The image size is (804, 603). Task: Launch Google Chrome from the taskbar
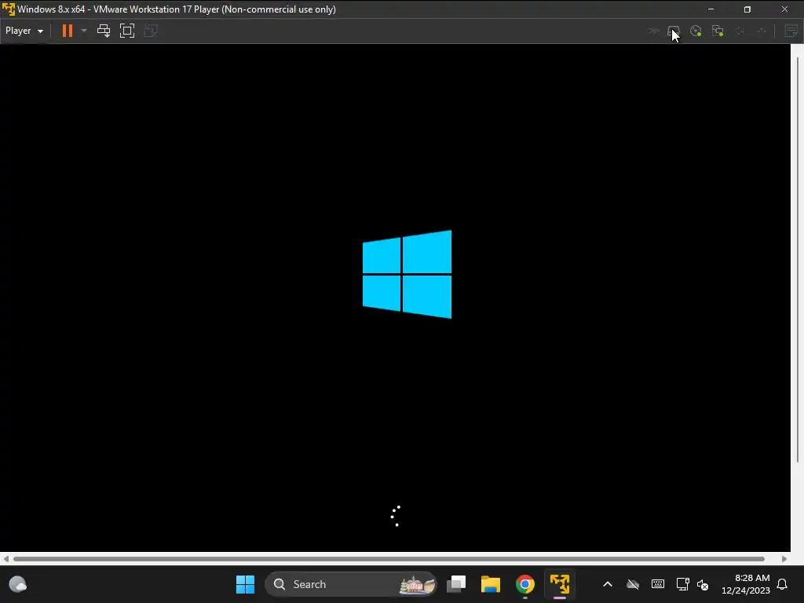[525, 584]
